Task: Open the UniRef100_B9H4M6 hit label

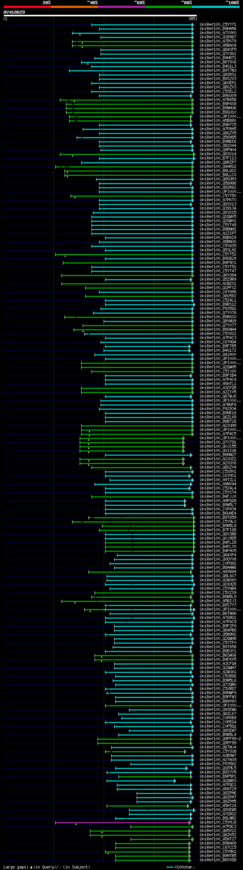Action: [218, 28]
